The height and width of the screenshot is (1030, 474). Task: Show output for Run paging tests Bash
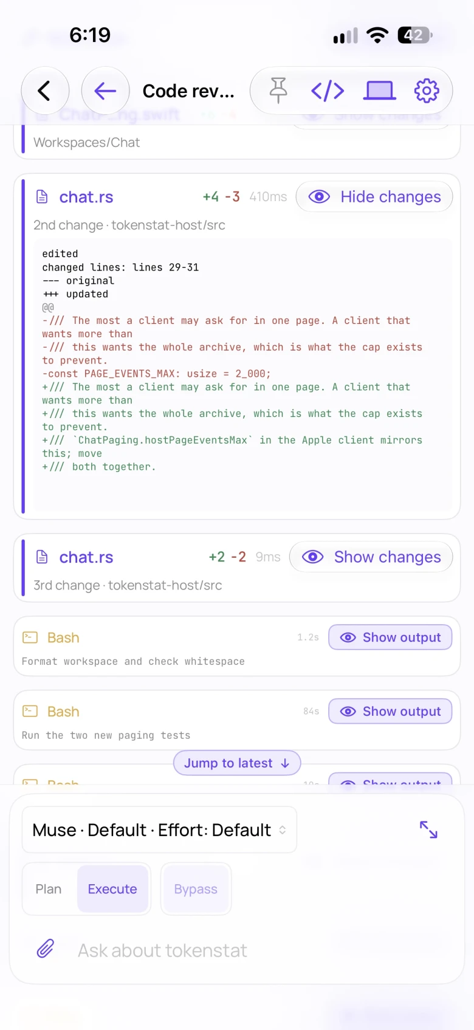[390, 712]
